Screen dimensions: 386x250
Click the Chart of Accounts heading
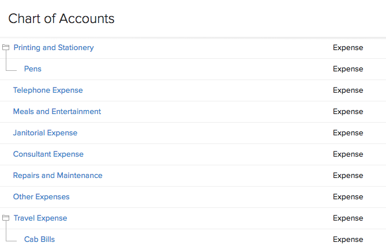point(62,19)
